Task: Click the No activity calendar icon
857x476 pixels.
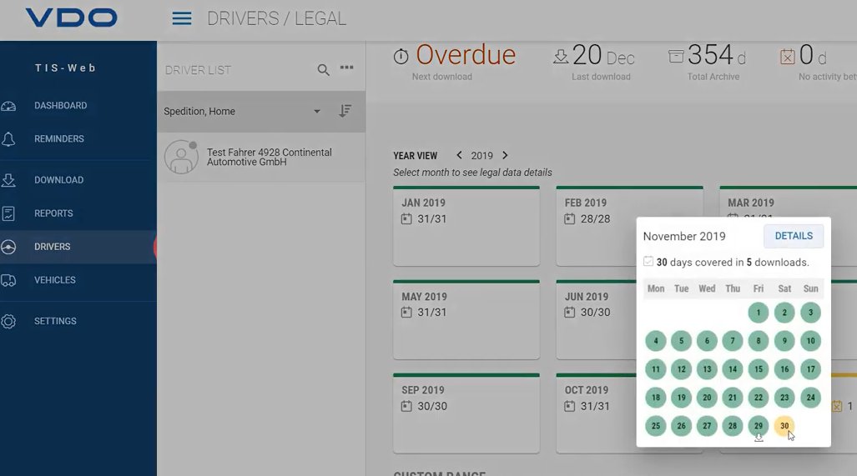Action: click(x=787, y=57)
